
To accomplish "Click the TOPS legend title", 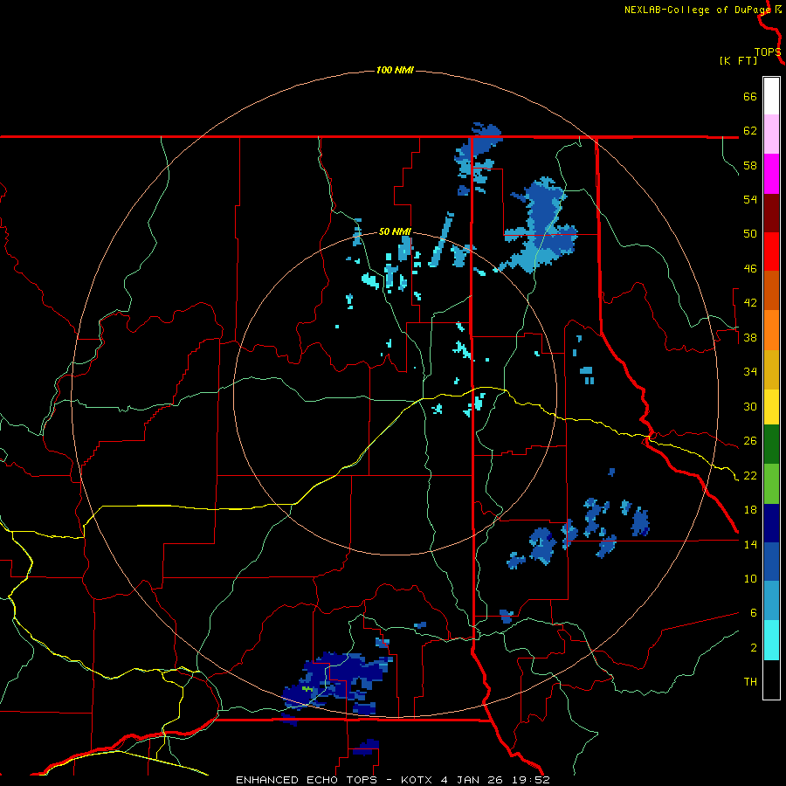I will 768,52.
